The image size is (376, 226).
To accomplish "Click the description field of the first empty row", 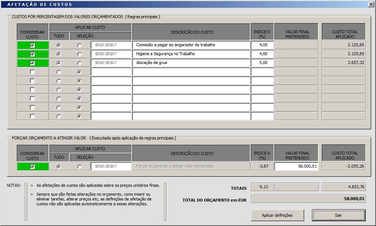I will coord(191,72).
